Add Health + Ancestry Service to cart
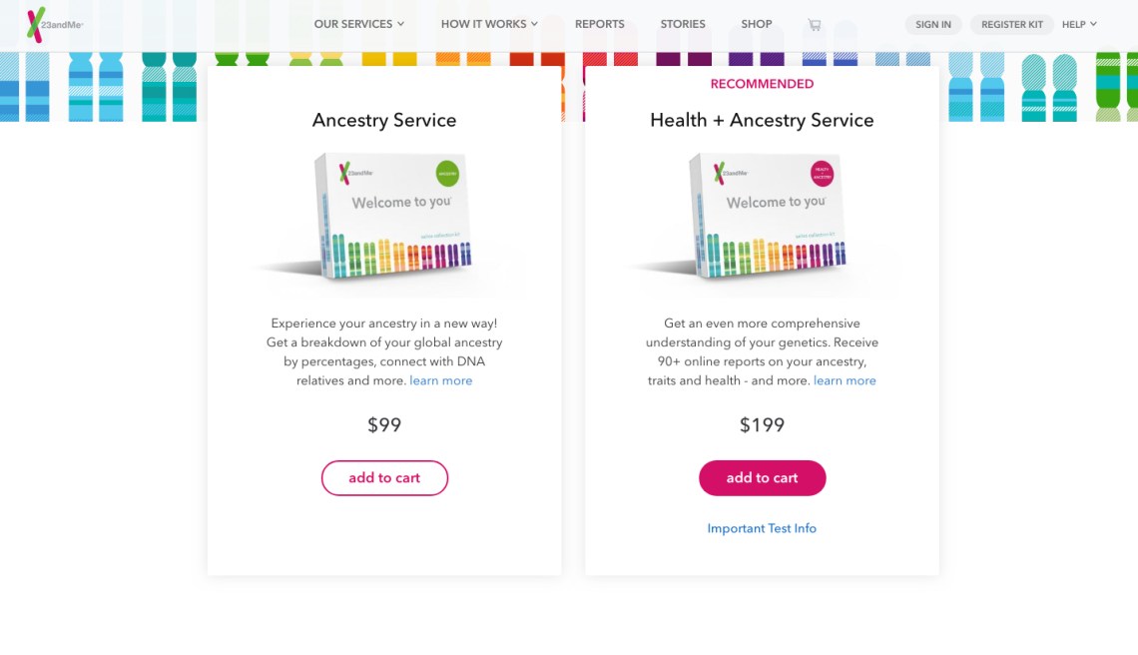The height and width of the screenshot is (655, 1138). point(762,478)
